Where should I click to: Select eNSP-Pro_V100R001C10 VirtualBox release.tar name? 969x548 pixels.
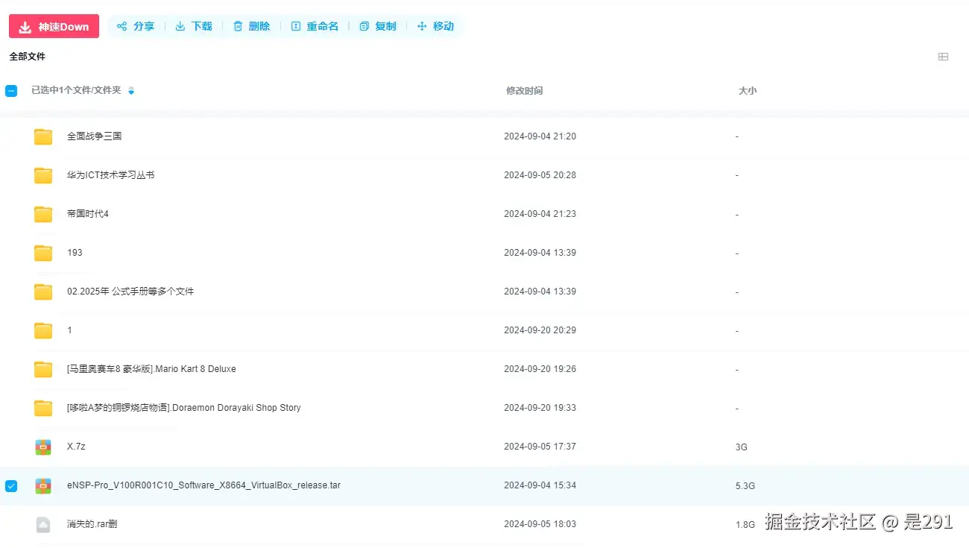(x=203, y=485)
